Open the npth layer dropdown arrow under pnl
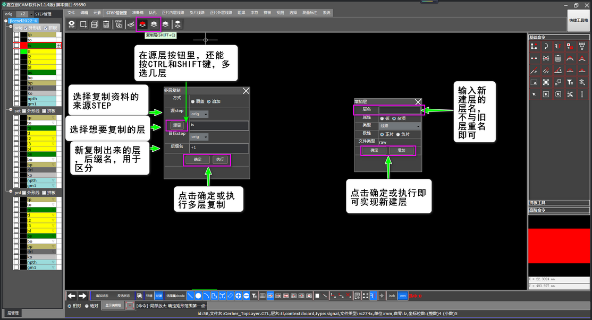Image resolution: width=592 pixels, height=320 pixels. [x=53, y=262]
